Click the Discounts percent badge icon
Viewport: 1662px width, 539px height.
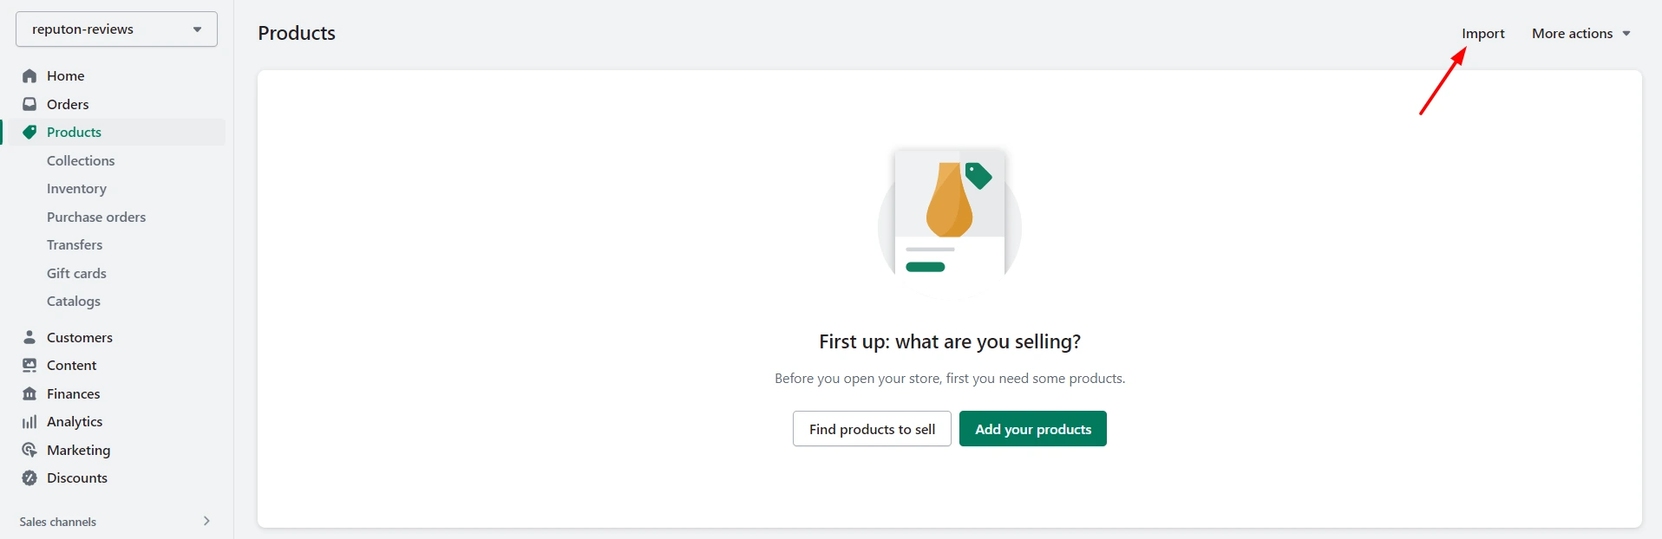tap(29, 478)
